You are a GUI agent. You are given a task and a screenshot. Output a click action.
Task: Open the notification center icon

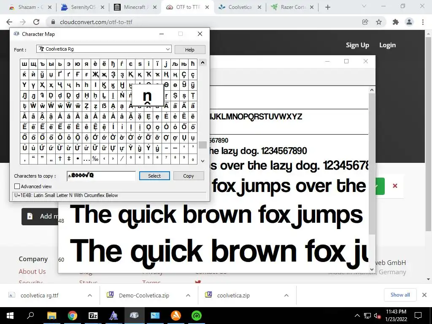click(418, 316)
